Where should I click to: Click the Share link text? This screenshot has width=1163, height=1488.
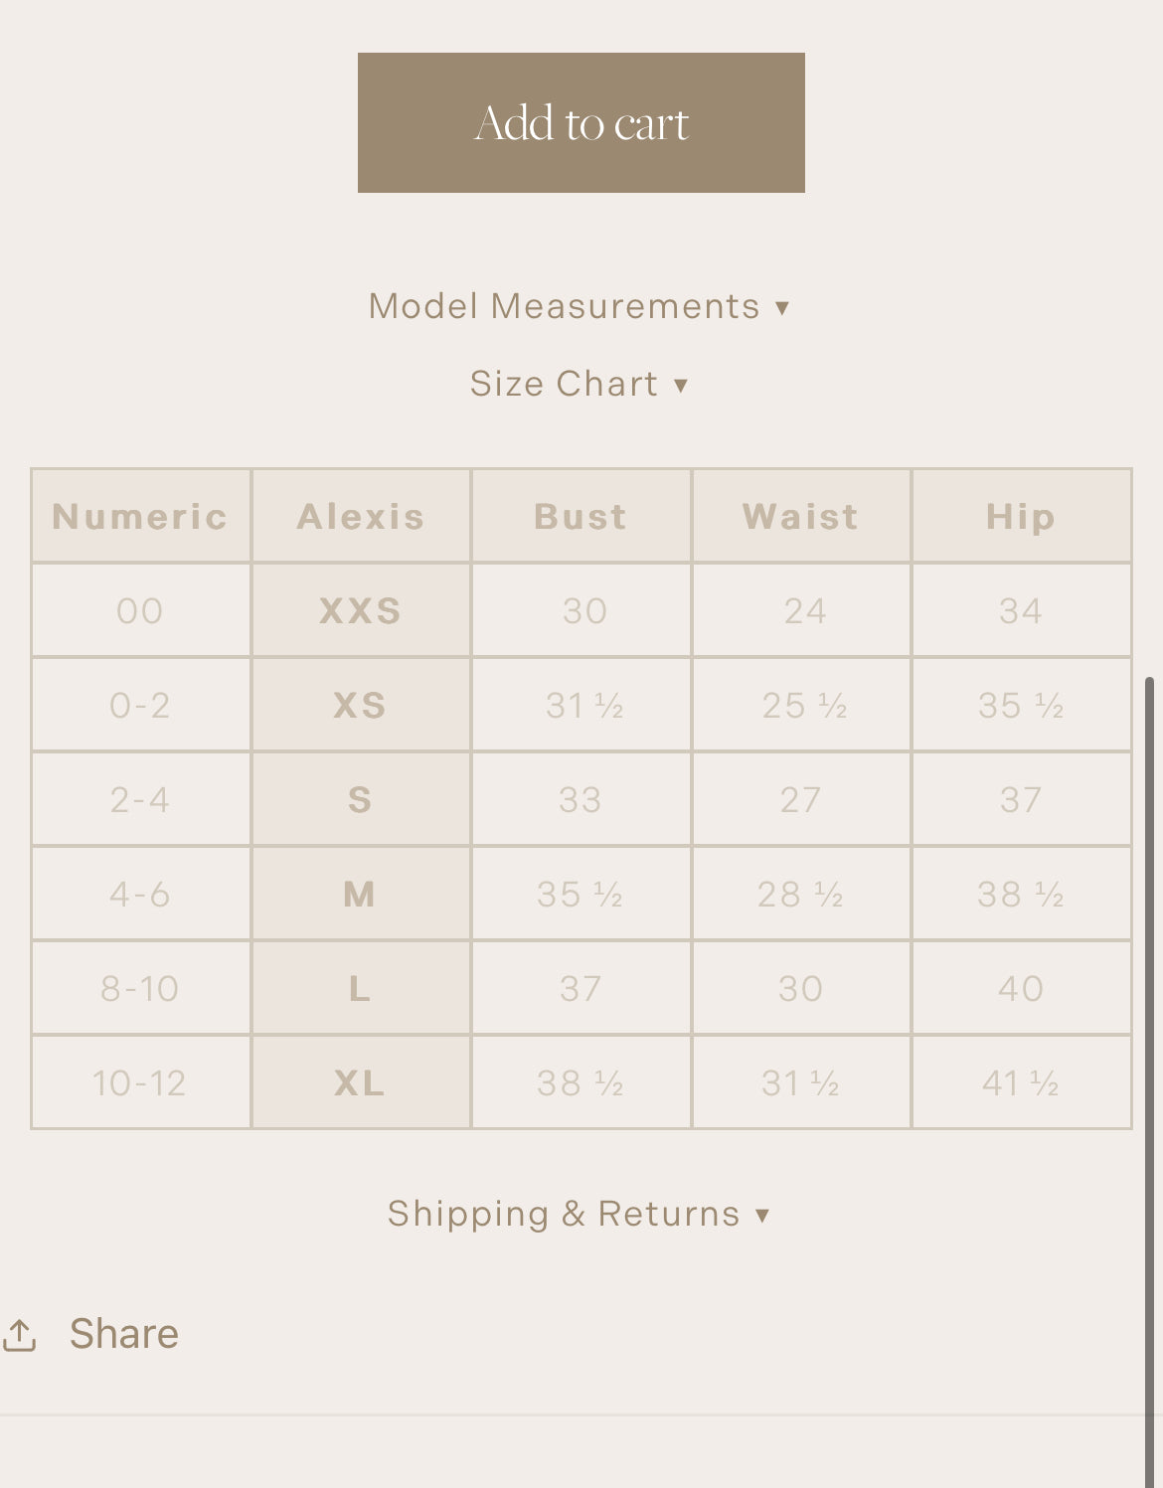pos(124,1334)
